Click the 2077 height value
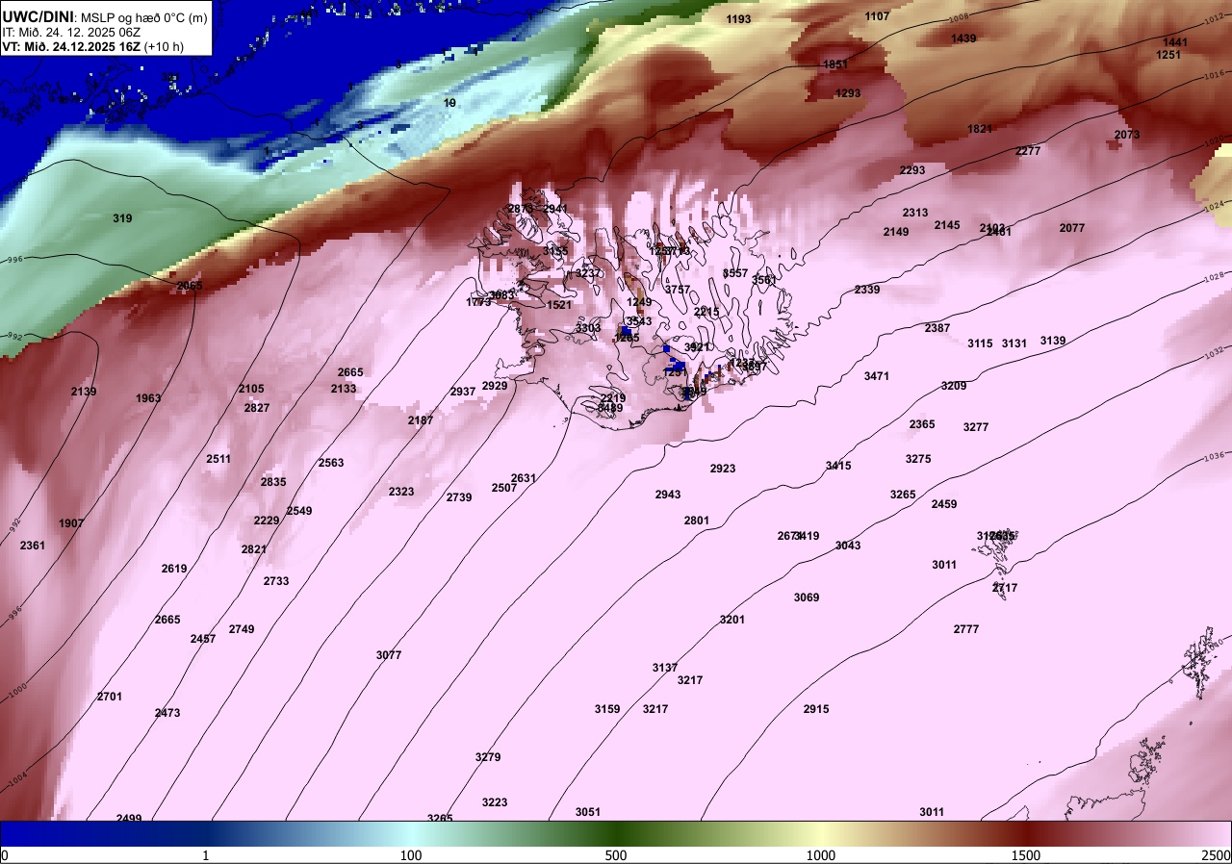This screenshot has width=1232, height=864. point(1072,228)
